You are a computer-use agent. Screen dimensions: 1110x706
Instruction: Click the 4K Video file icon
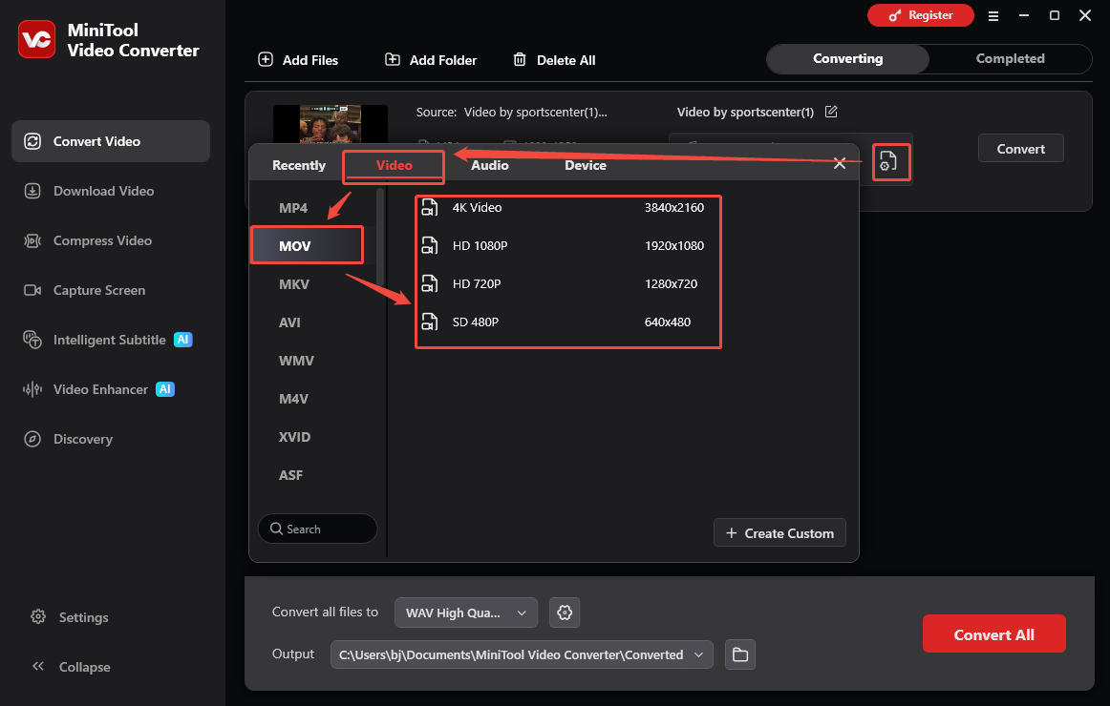tap(430, 207)
